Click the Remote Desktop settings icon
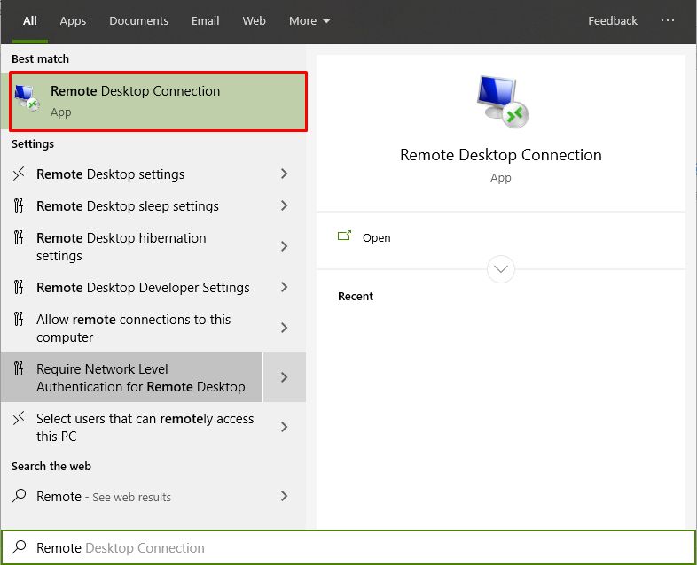 click(19, 174)
